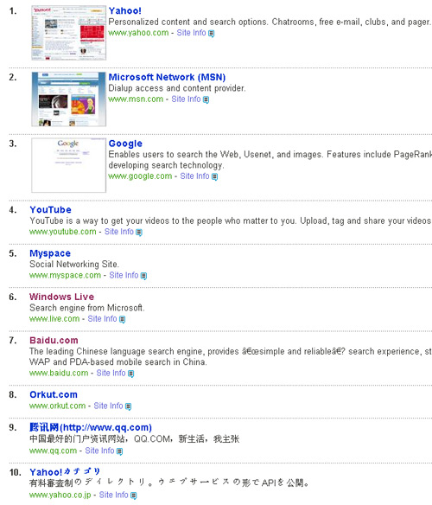This screenshot has width=432, height=505.
Task: Open Site Info for Google
Action: (194, 176)
